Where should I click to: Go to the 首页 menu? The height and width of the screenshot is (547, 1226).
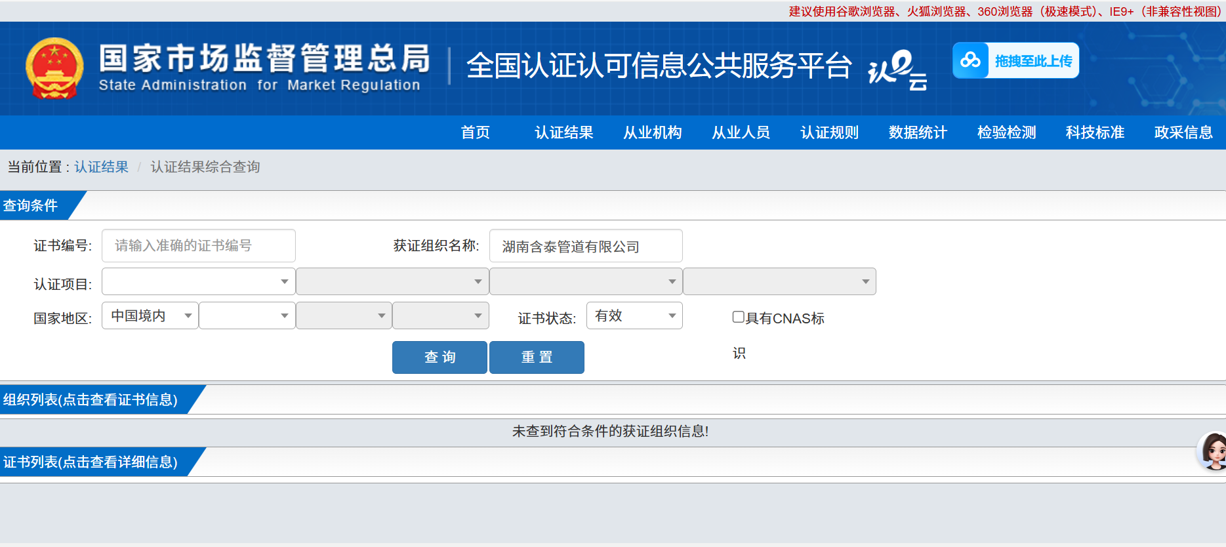point(476,132)
